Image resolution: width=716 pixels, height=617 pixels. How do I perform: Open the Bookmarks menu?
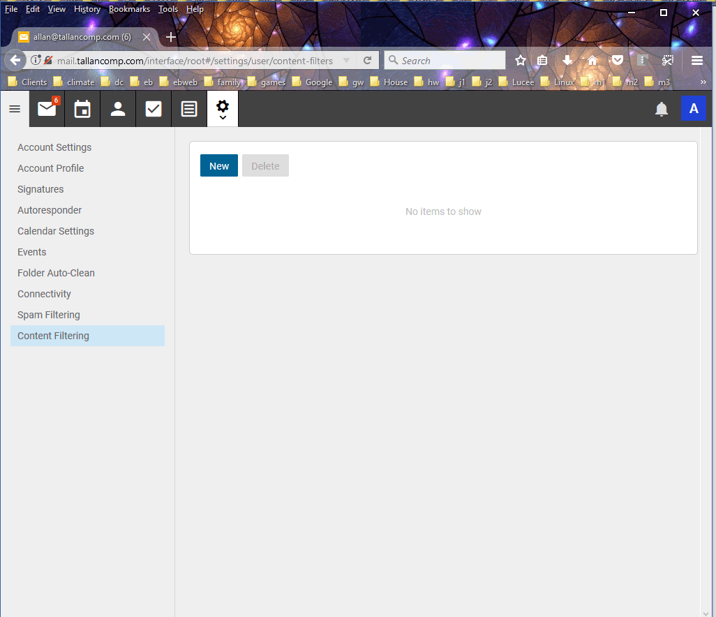(x=129, y=9)
